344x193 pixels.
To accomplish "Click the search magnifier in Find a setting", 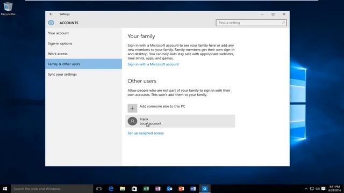I will point(283,23).
